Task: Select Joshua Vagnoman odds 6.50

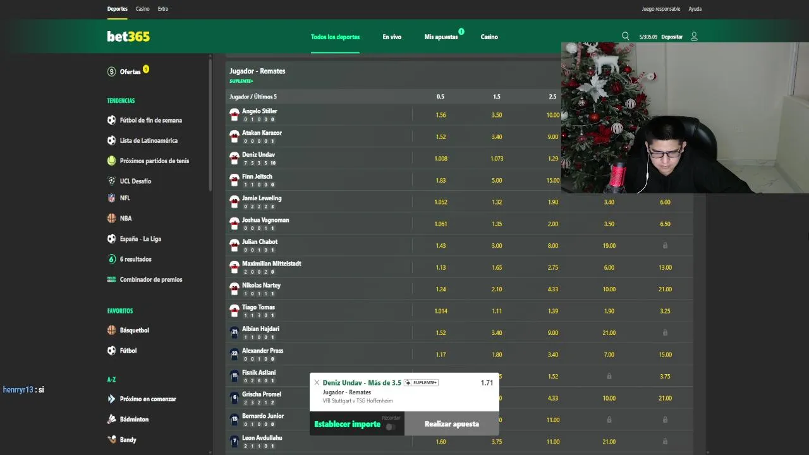Action: tap(665, 224)
